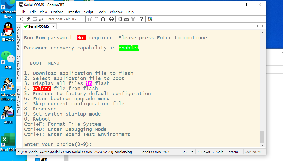Viewport: 283px width, 161px height.
Task: Expand the toolbar overflow arrow
Action: point(264,20)
